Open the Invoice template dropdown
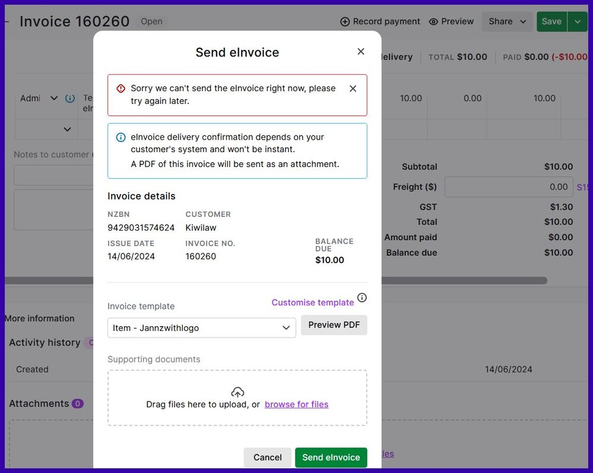The image size is (593, 473). (201, 328)
